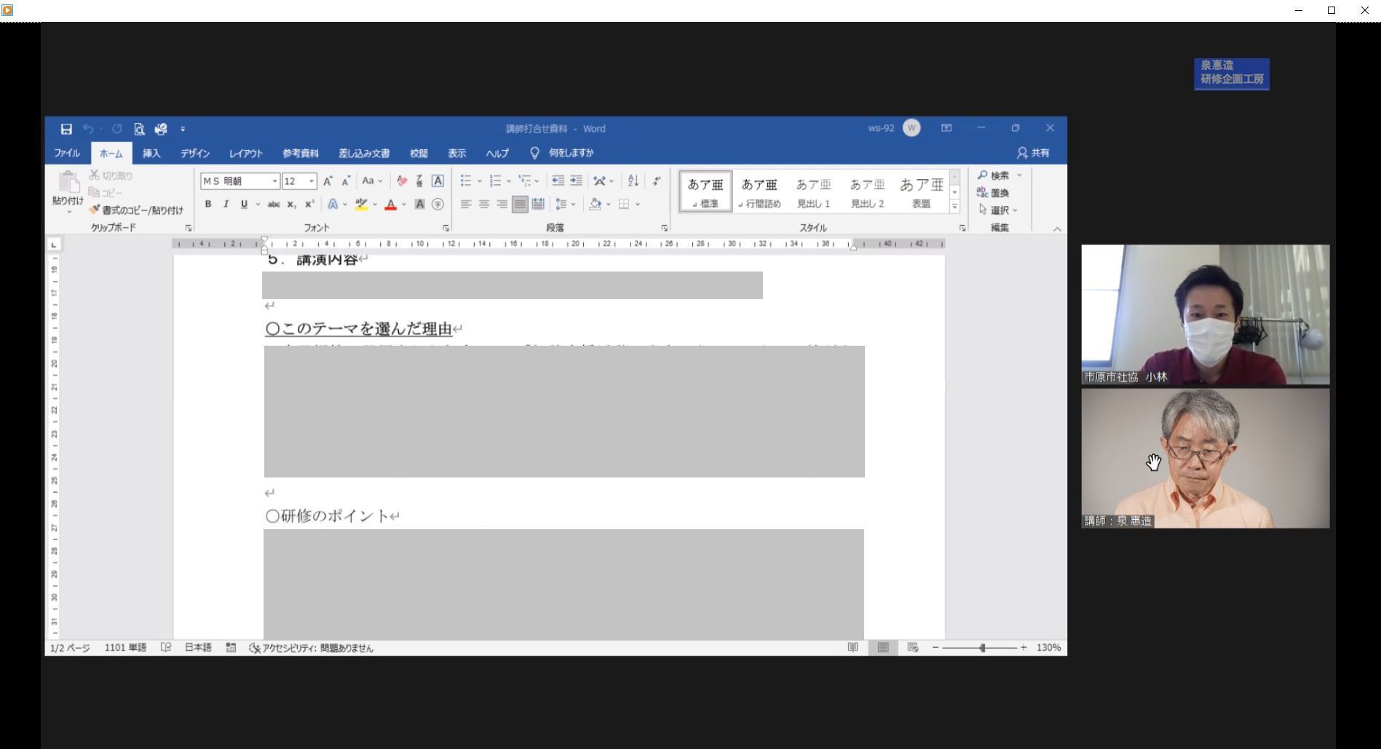The width and height of the screenshot is (1381, 749).
Task: Open the select (選択) dropdown
Action: coord(999,210)
